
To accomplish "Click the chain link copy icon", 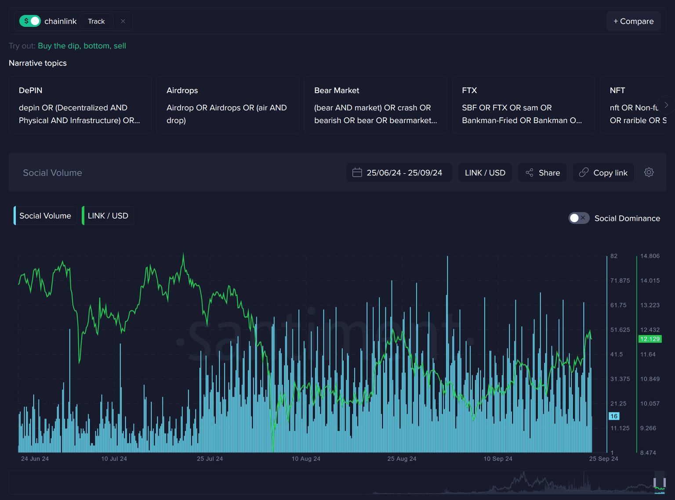I will coord(584,172).
